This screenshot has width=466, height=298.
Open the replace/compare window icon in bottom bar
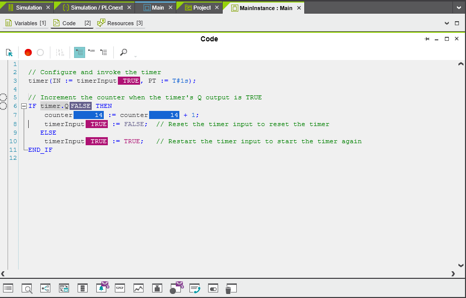[x=64, y=288]
